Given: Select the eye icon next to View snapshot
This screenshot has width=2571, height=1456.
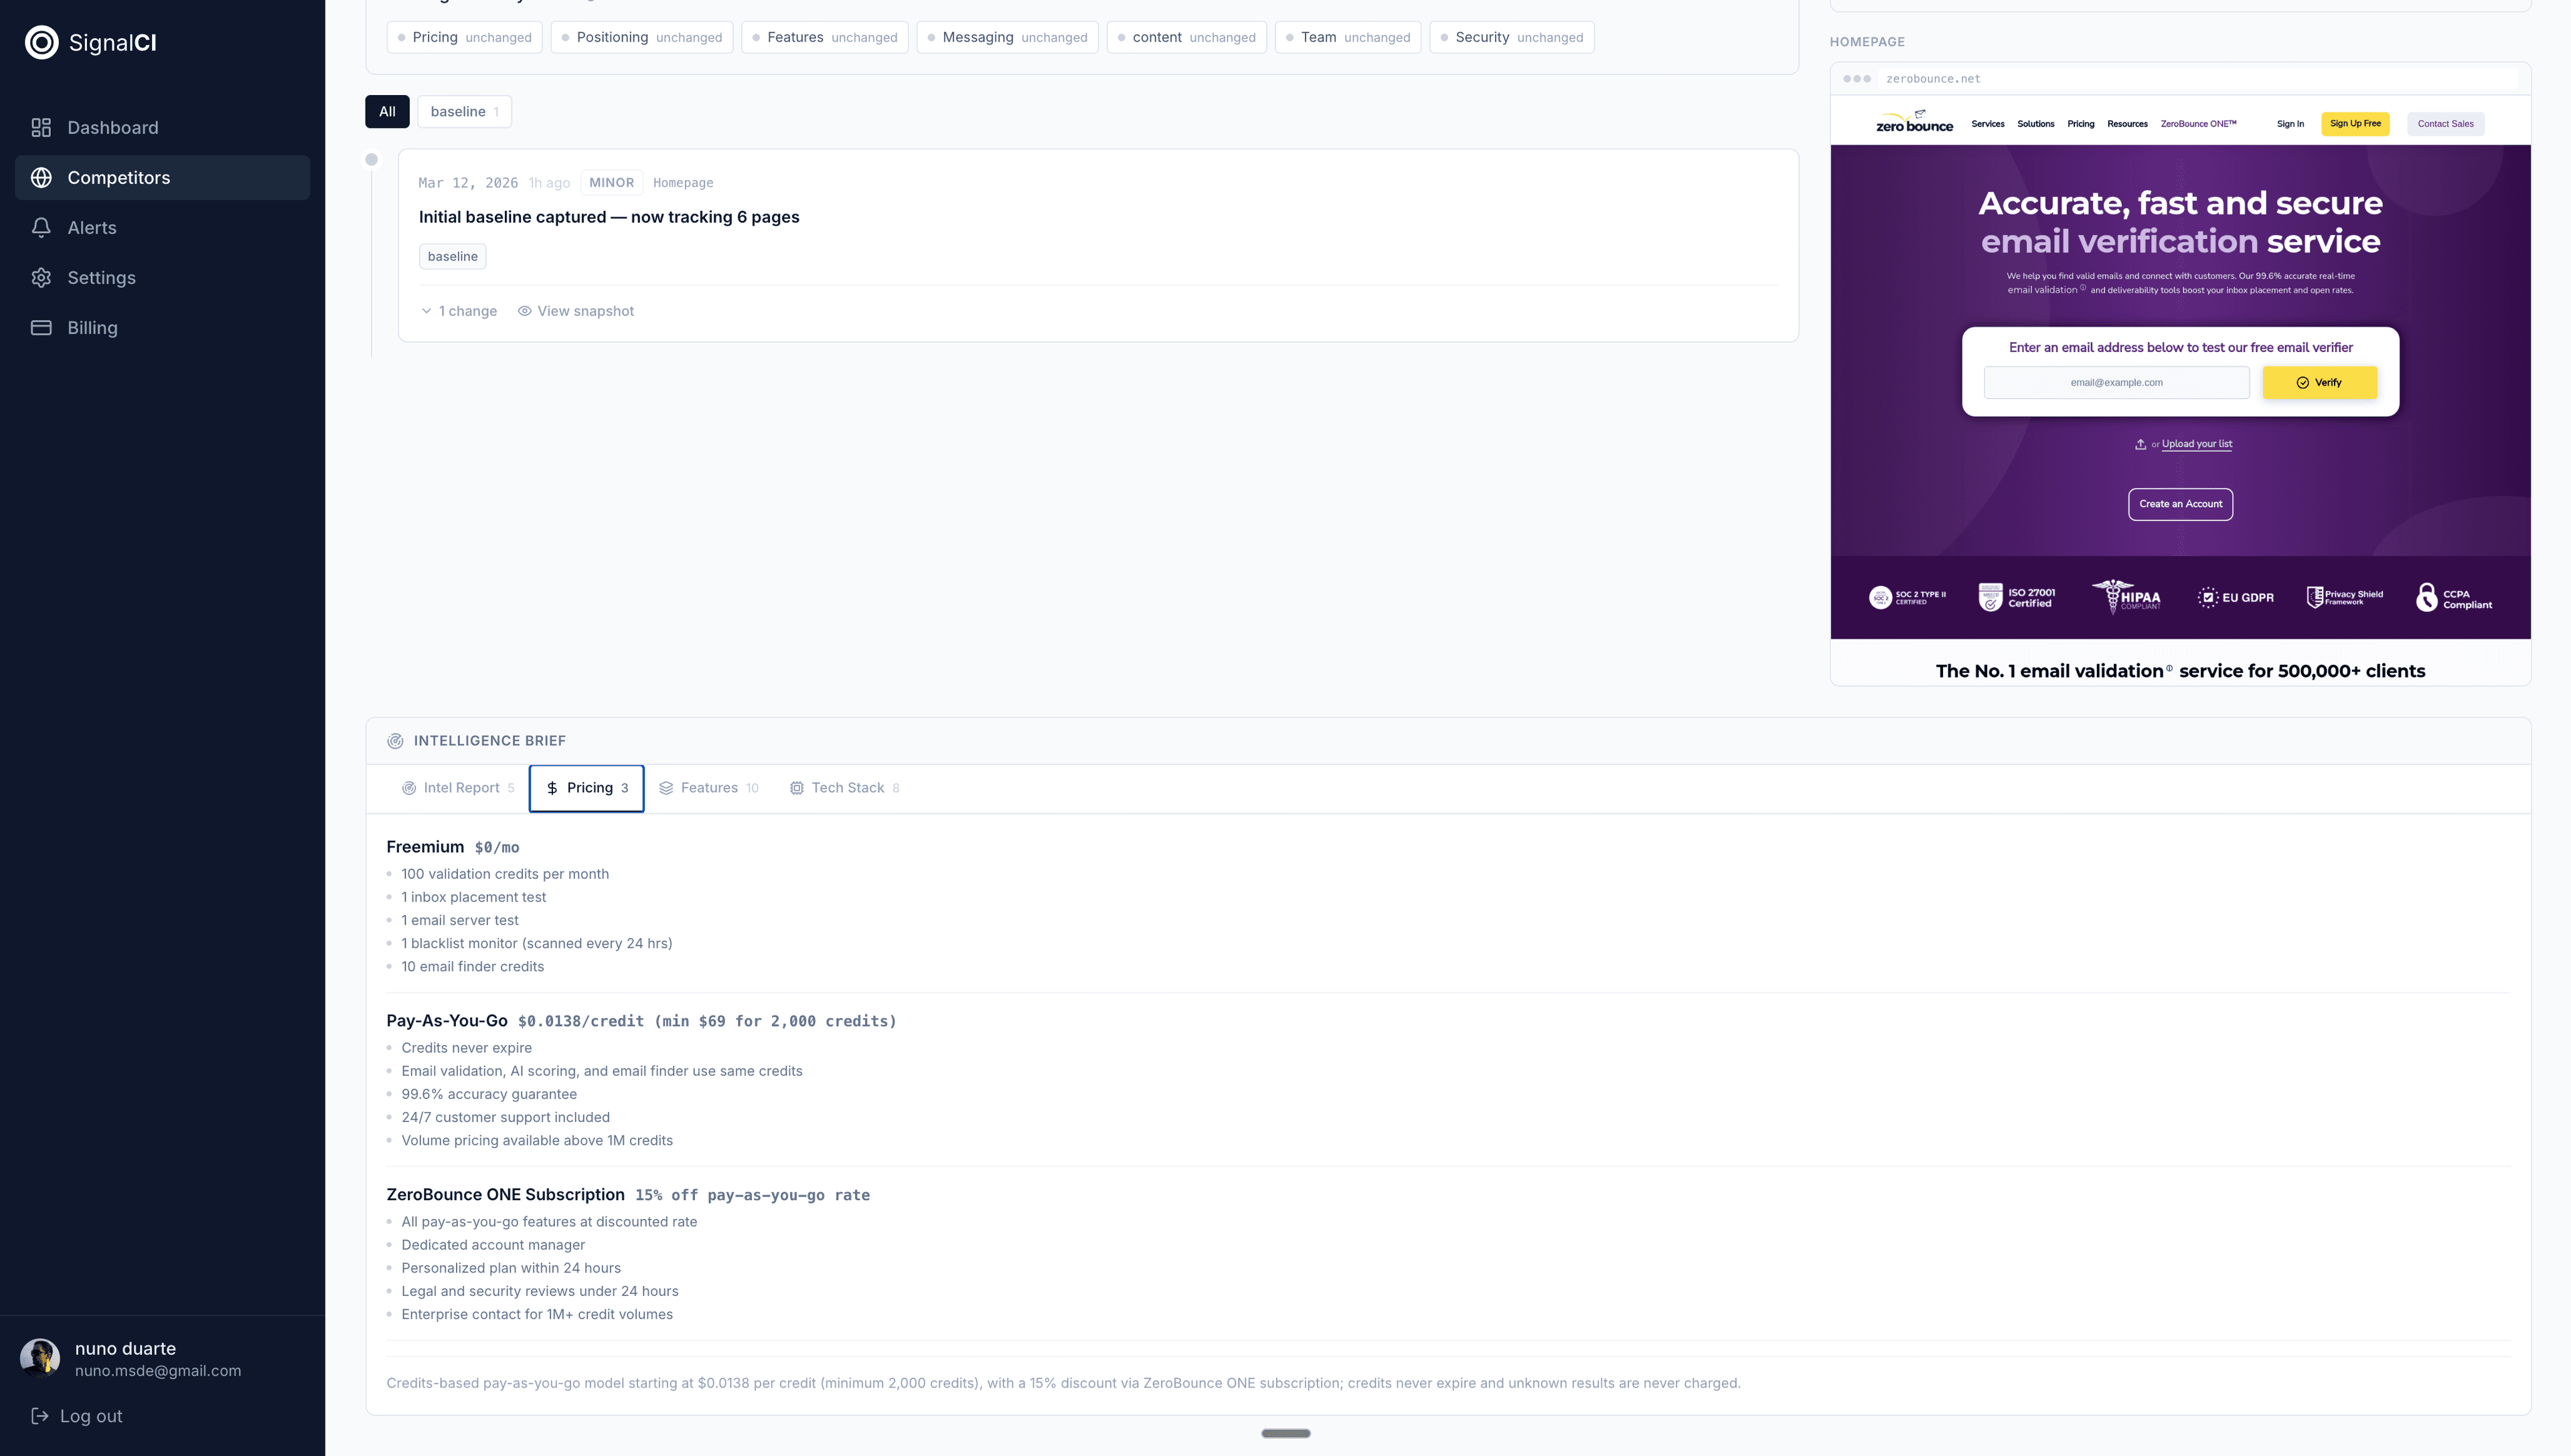Looking at the screenshot, I should (x=525, y=311).
